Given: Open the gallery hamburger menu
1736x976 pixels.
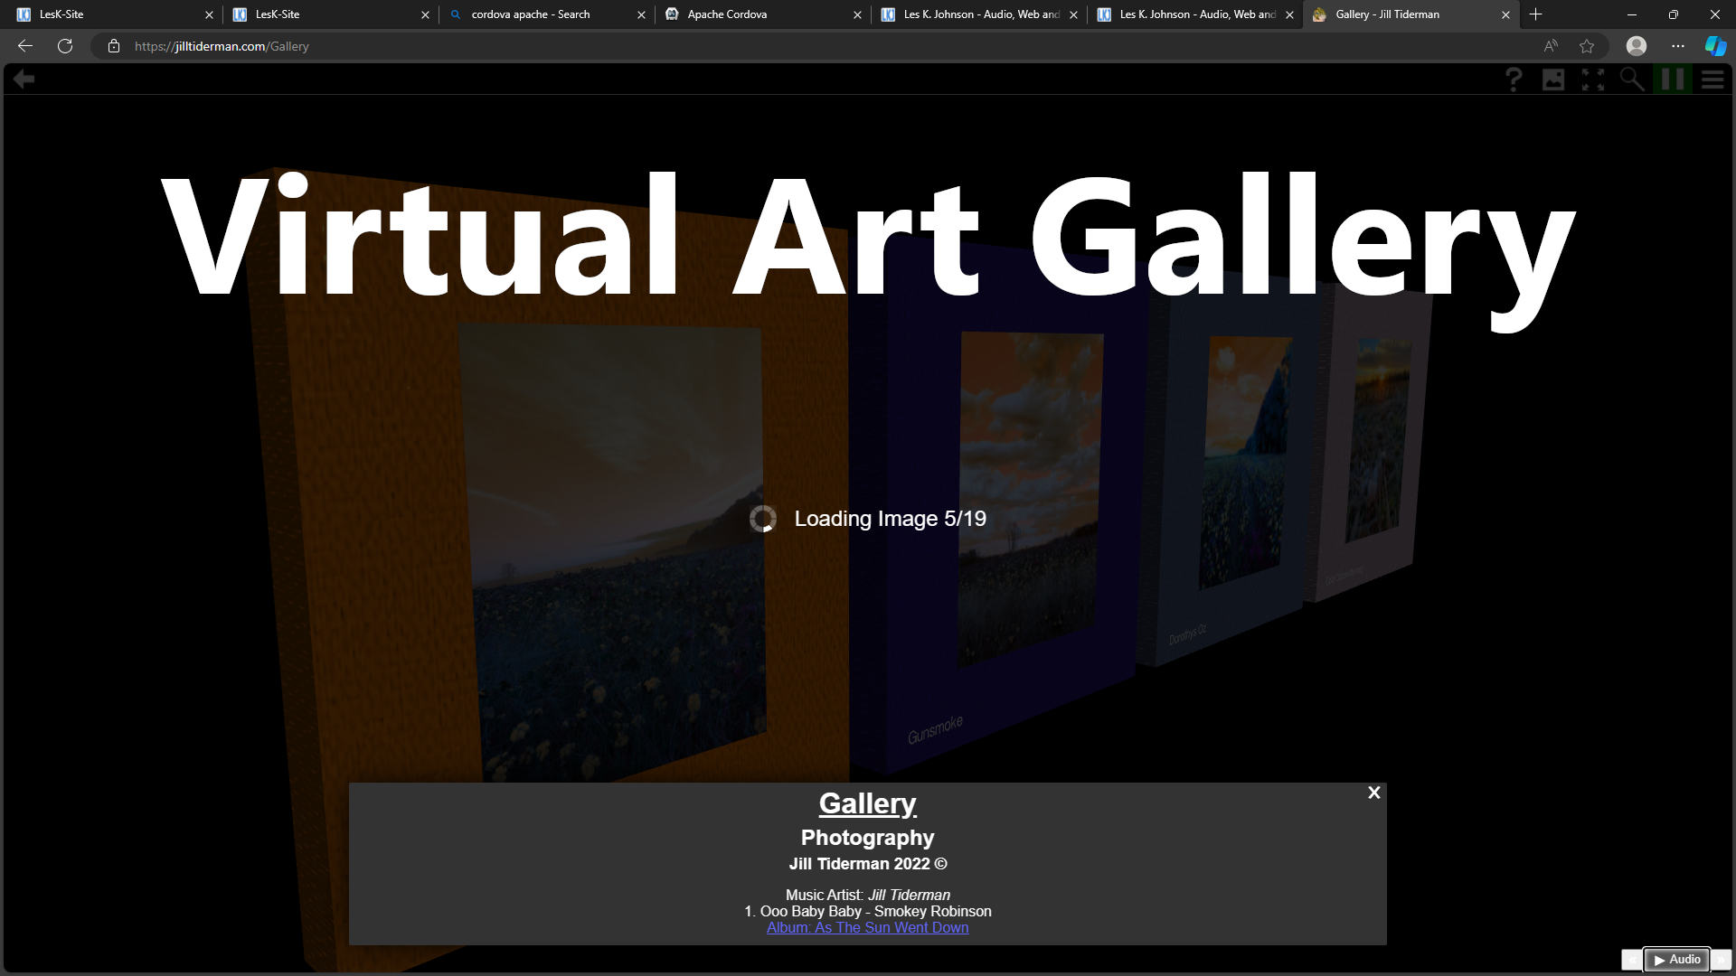Looking at the screenshot, I should pyautogui.click(x=1712, y=80).
